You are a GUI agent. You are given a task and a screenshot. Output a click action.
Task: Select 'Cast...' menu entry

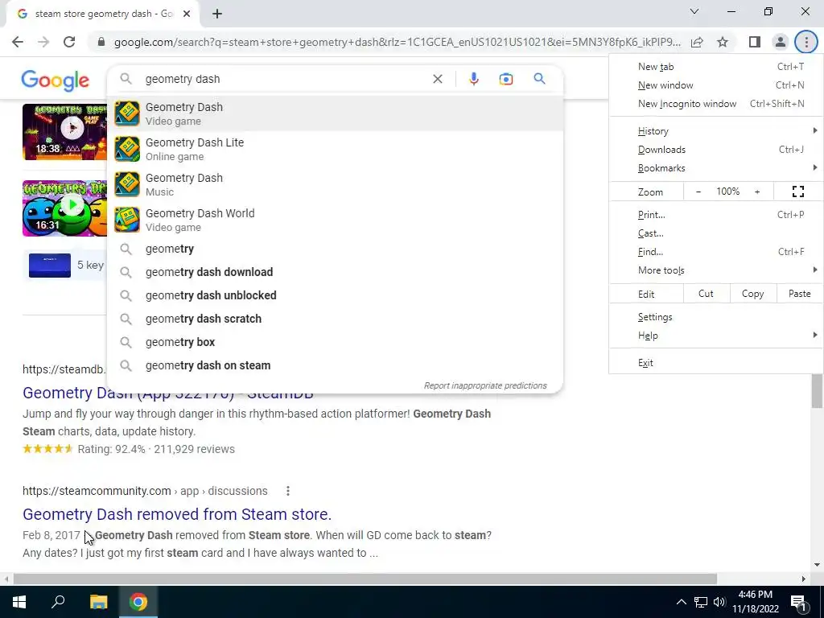[716, 233]
